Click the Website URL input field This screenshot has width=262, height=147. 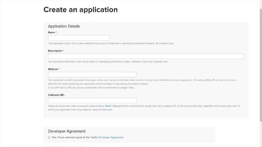[x=92, y=74]
